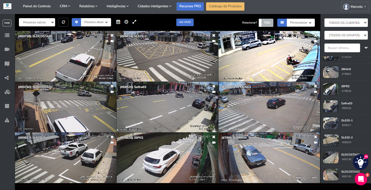Close the Safira03 camera feed
The width and height of the screenshot is (371, 190).
click(214, 86)
